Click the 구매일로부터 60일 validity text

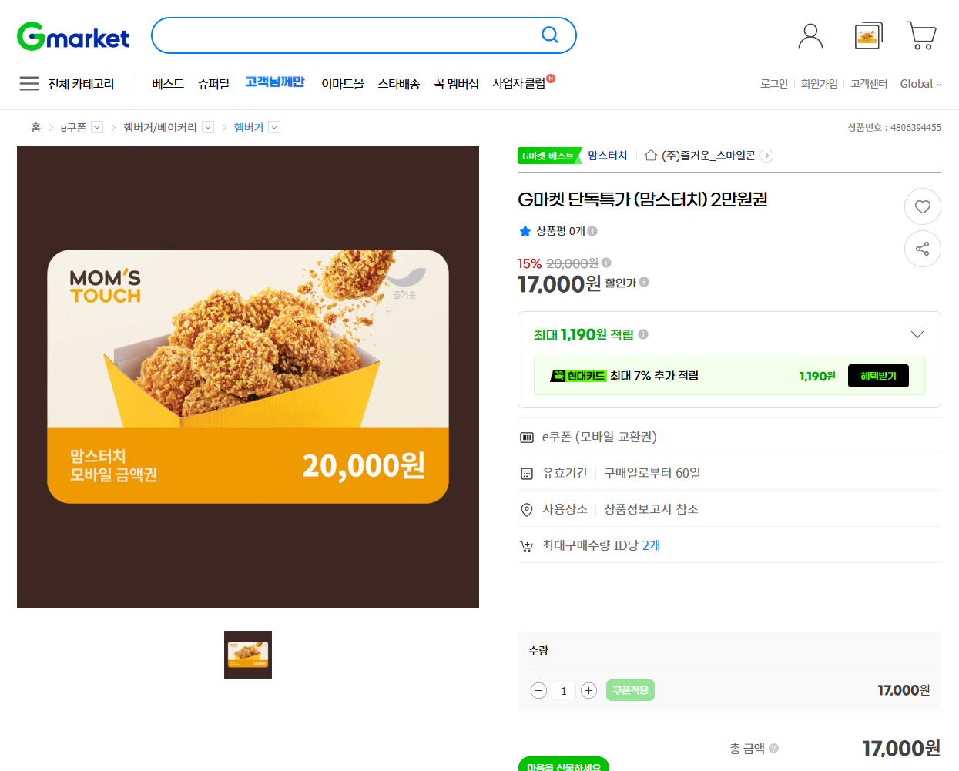coord(652,473)
